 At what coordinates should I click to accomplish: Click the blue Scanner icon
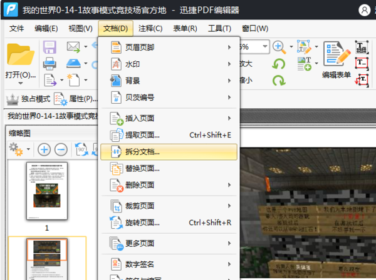click(x=73, y=64)
